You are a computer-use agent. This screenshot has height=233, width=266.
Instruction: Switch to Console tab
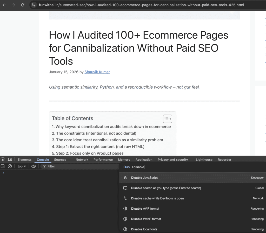point(43,159)
